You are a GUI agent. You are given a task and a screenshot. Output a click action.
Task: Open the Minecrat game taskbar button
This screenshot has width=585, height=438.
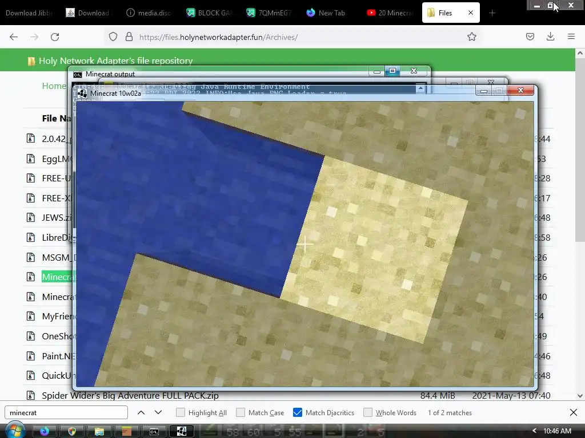coord(182,431)
